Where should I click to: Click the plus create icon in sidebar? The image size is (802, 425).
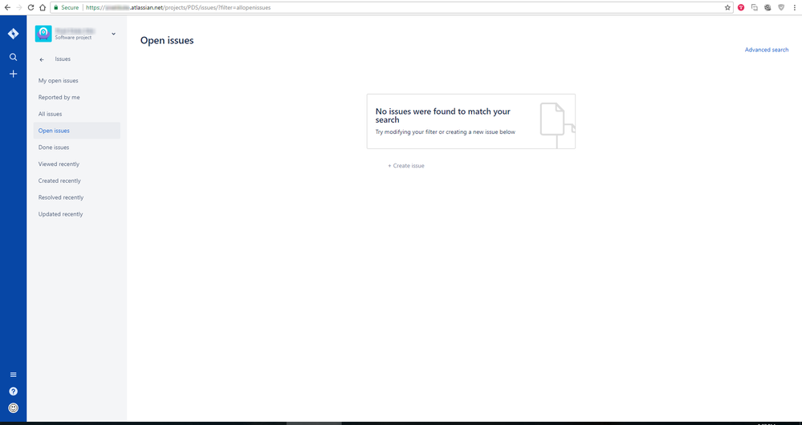tap(14, 74)
